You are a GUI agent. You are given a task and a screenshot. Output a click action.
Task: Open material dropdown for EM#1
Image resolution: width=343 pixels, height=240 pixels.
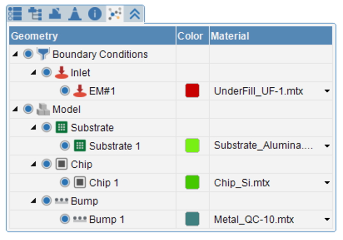click(x=327, y=91)
